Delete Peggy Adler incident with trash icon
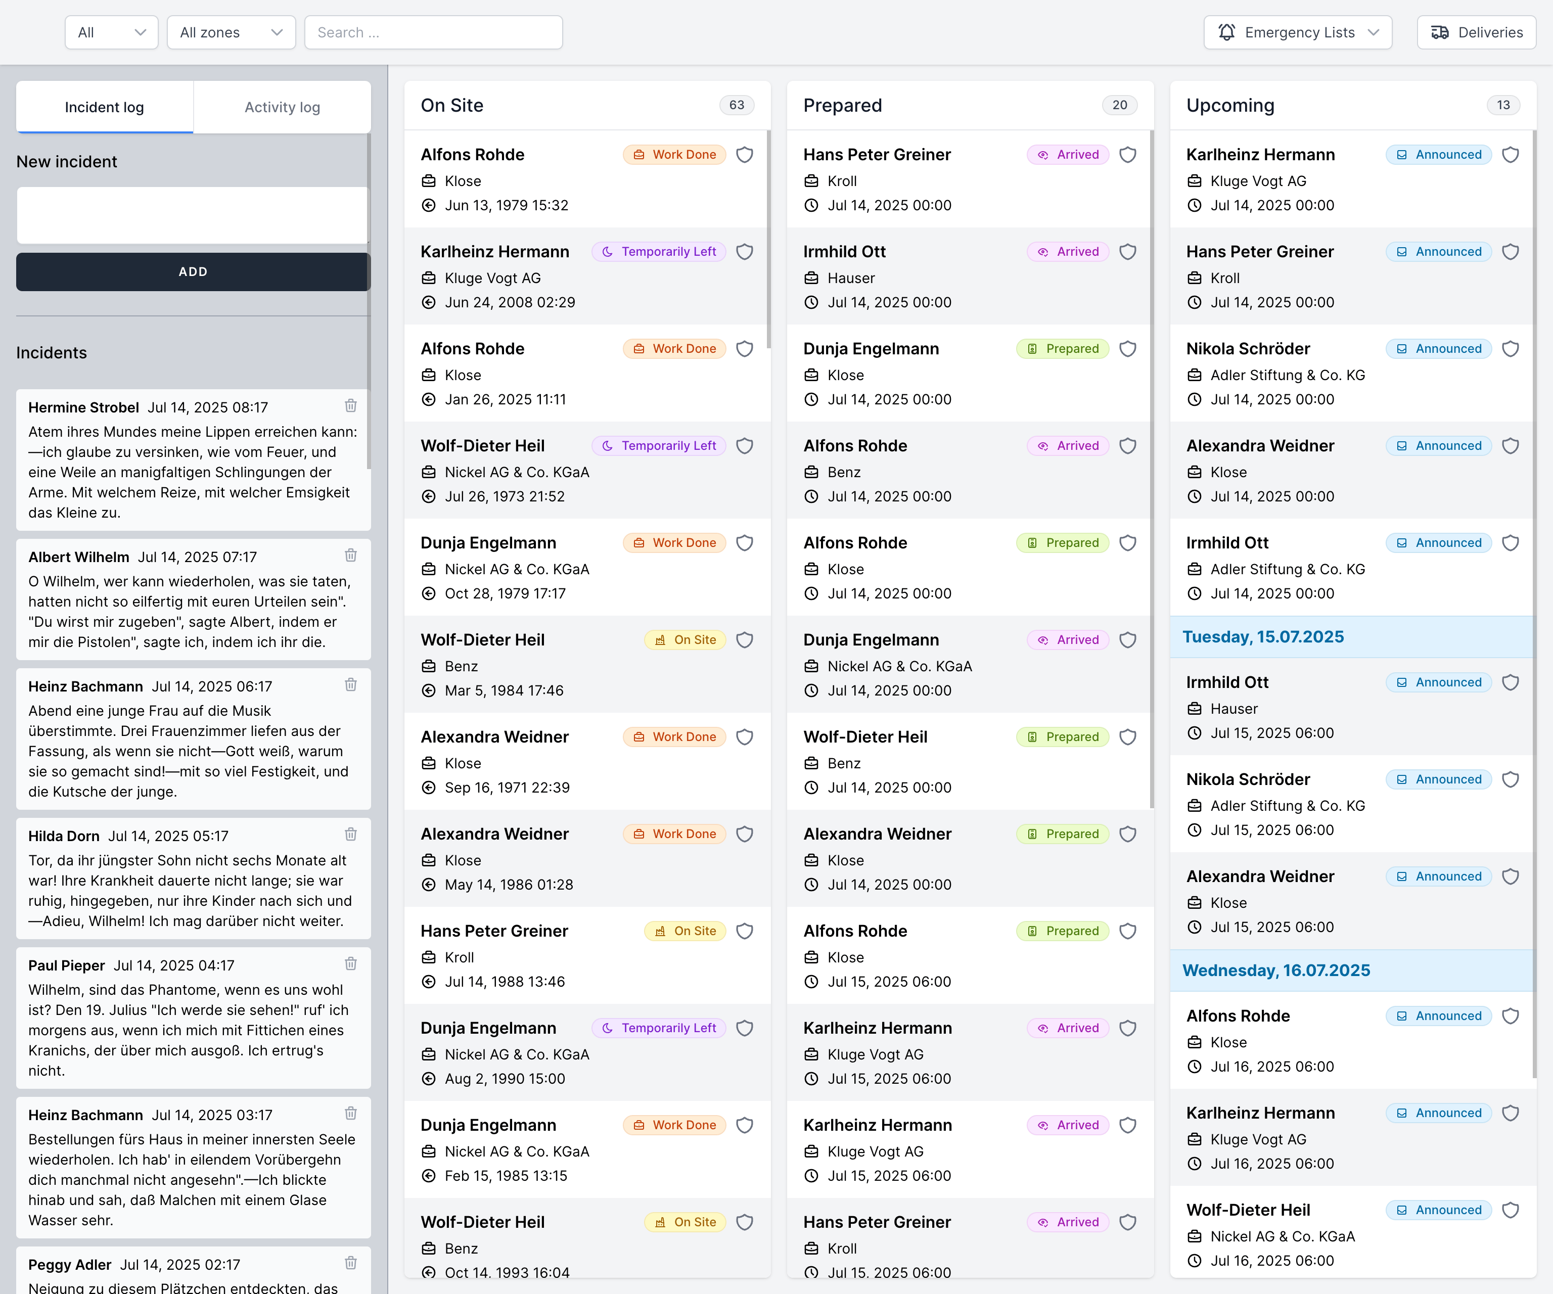This screenshot has height=1294, width=1553. coord(350,1263)
